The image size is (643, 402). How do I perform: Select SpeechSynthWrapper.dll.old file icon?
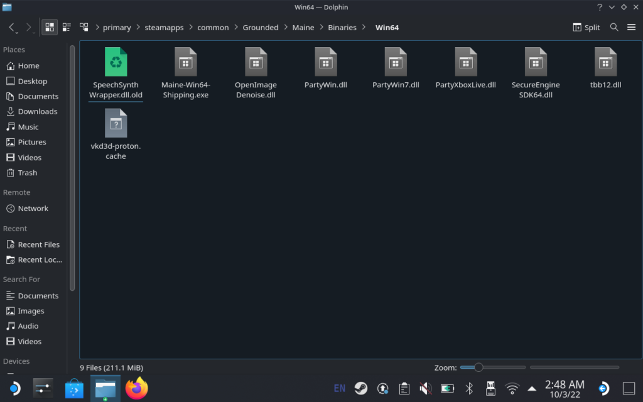(x=116, y=62)
